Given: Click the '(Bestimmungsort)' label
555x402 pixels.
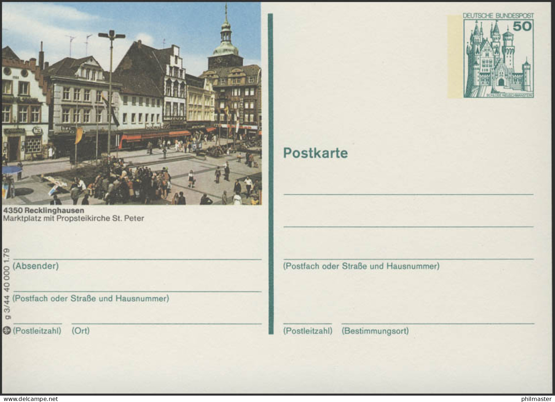Looking at the screenshot, I should [375, 331].
